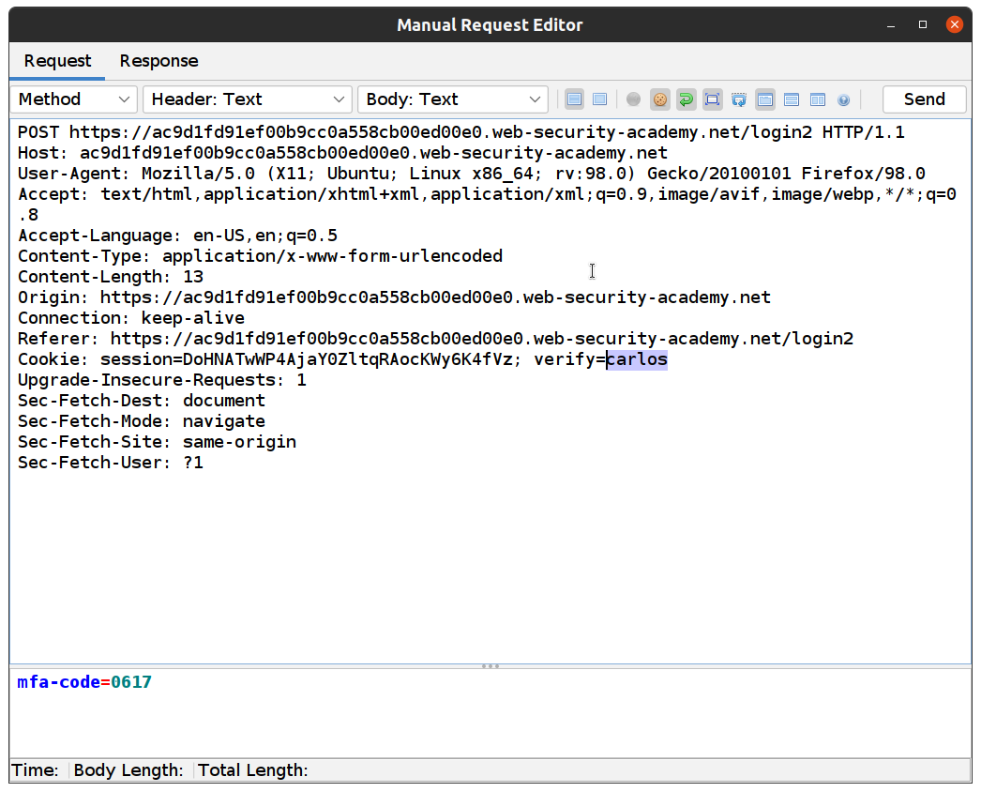Toggle the follow redirect green arrow icon
The height and width of the screenshot is (792, 981).
click(687, 99)
